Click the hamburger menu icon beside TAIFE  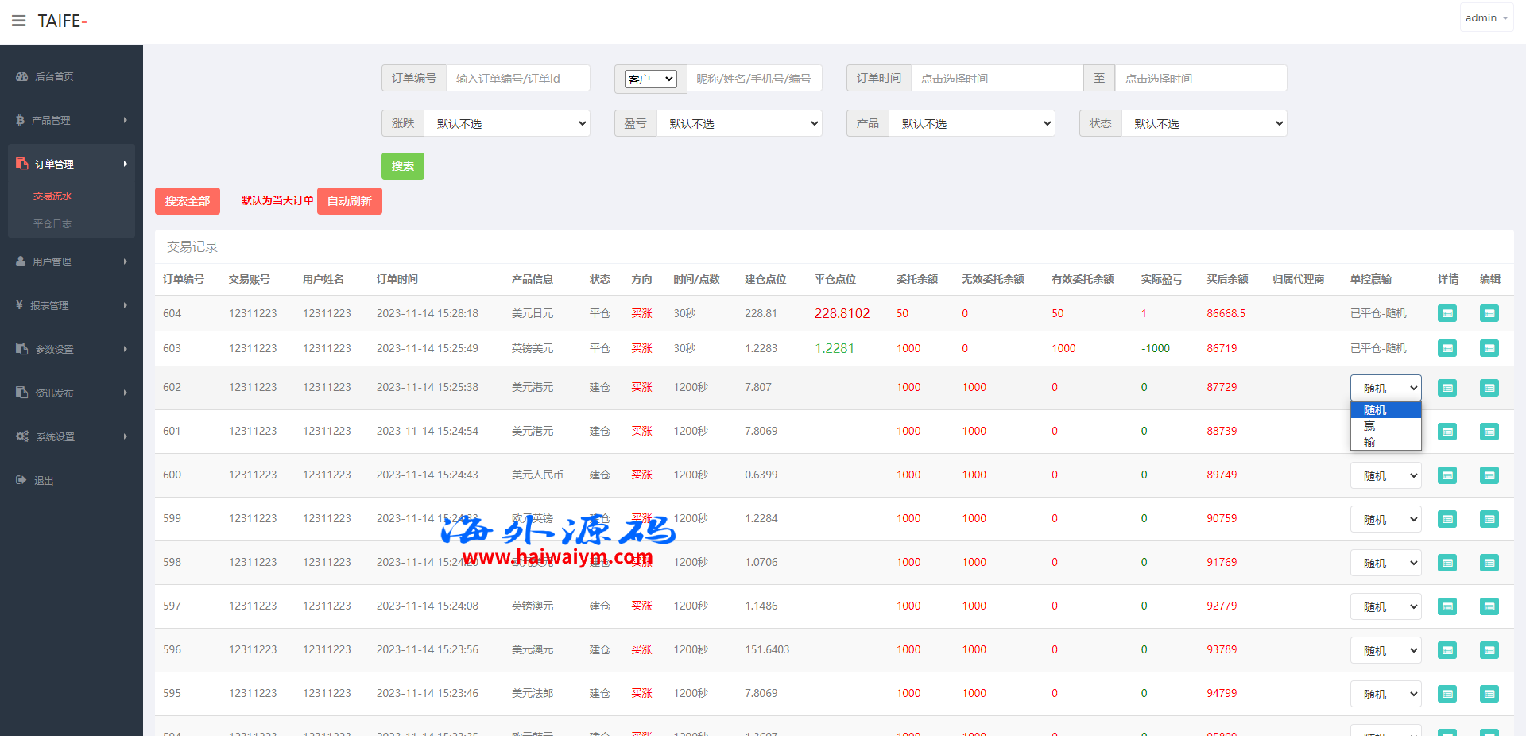point(18,21)
